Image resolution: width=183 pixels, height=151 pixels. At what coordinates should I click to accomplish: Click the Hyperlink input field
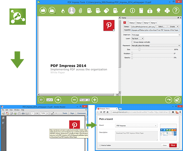point(155,30)
